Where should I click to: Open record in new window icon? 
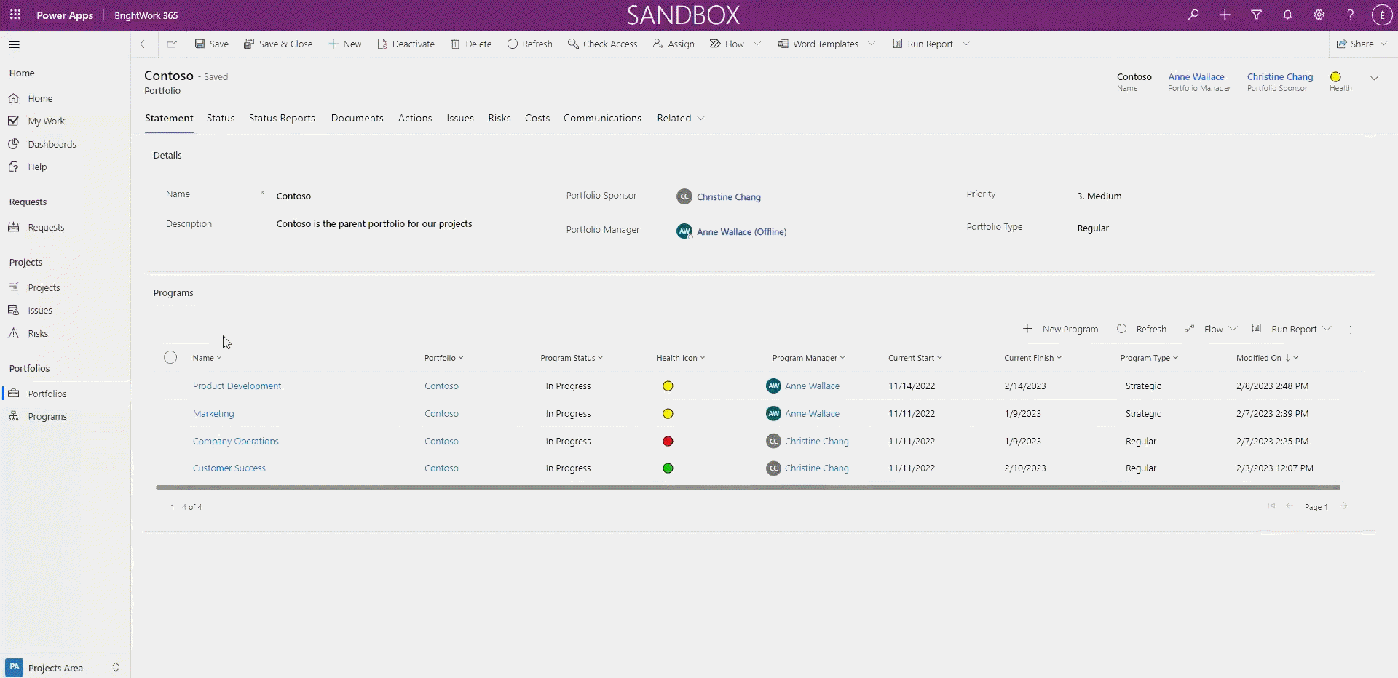[x=172, y=44]
